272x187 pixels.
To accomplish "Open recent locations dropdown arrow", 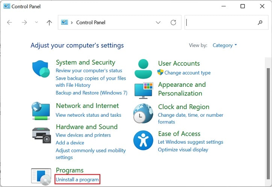I will 36,22.
